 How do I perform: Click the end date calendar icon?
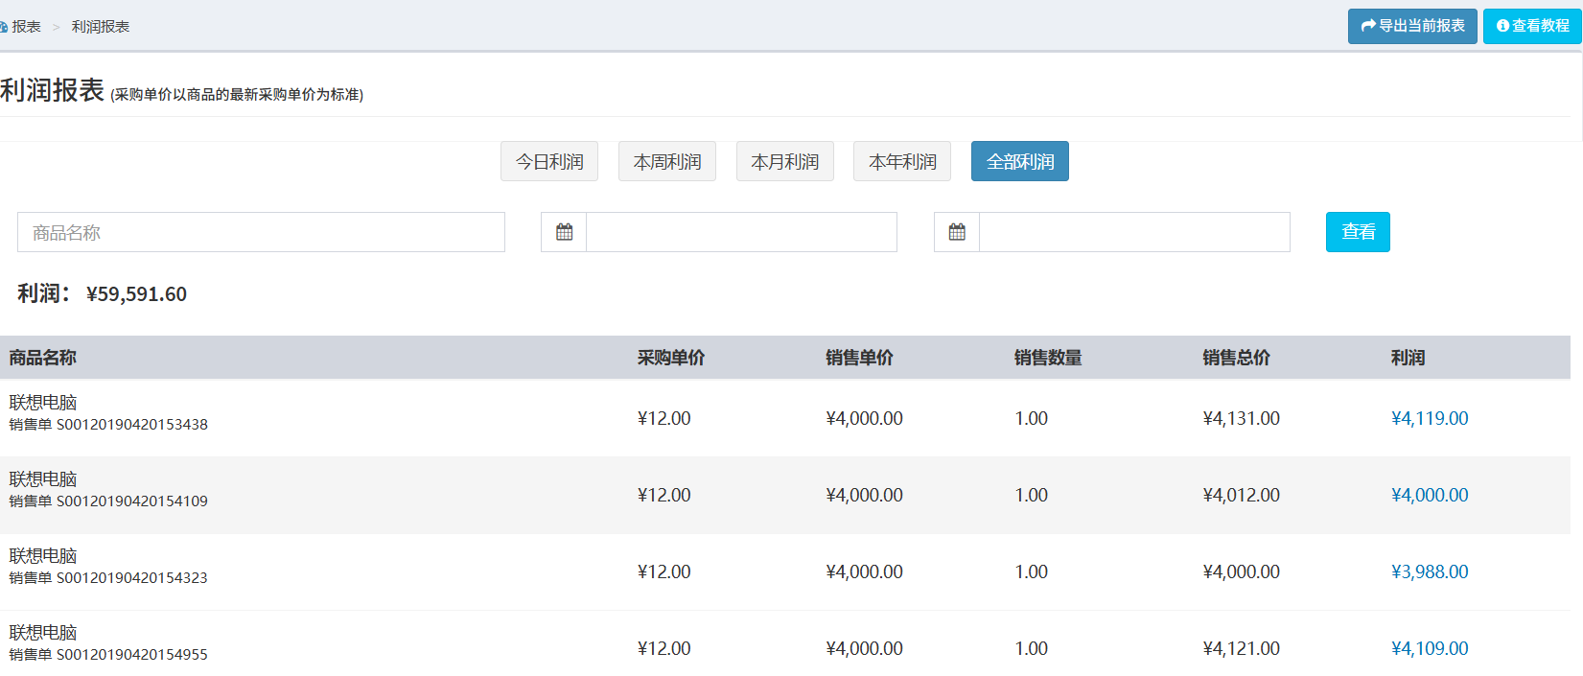pyautogui.click(x=957, y=232)
